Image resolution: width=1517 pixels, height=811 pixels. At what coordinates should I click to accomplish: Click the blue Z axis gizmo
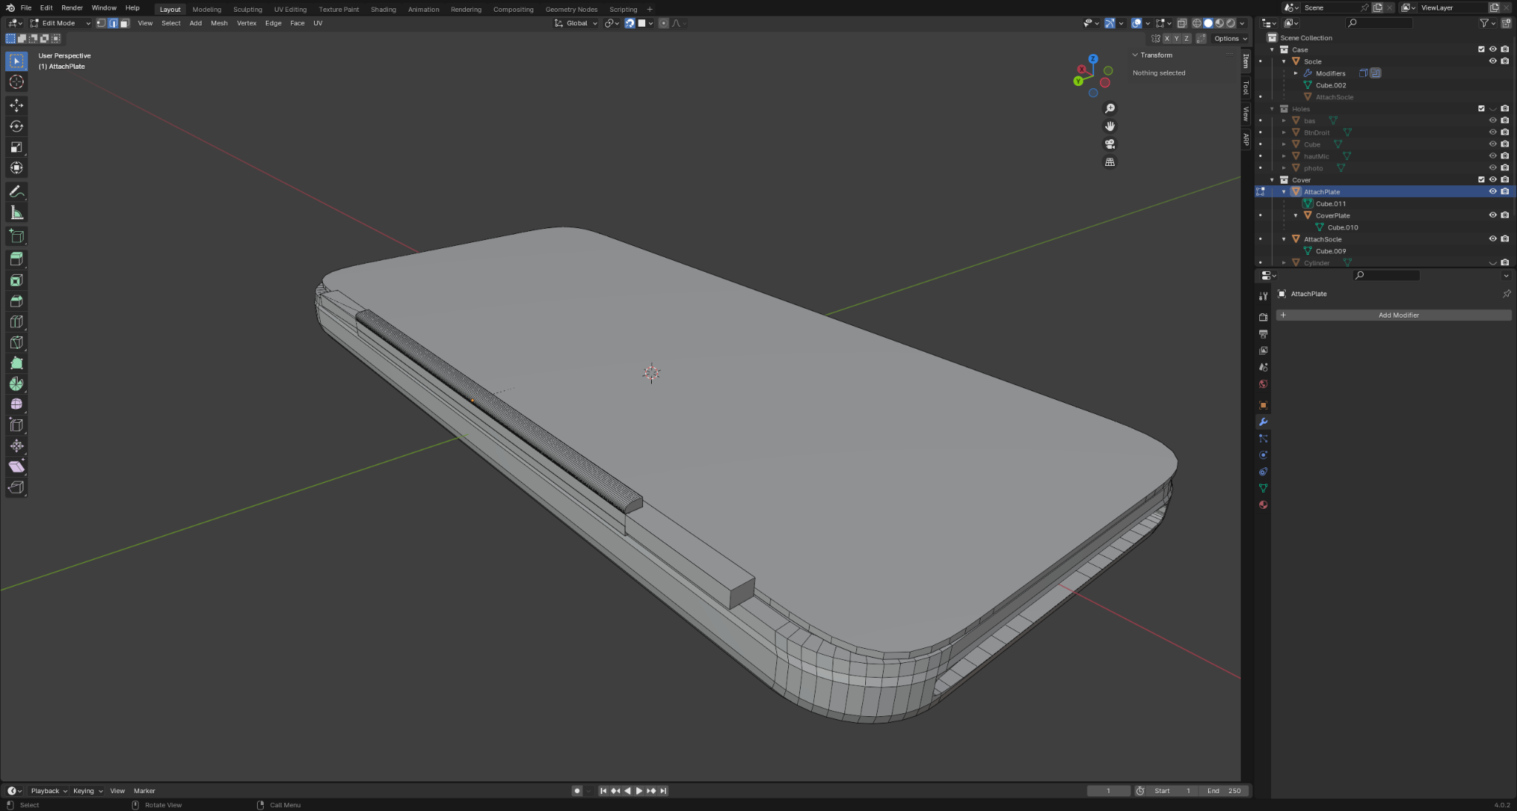[x=1093, y=59]
